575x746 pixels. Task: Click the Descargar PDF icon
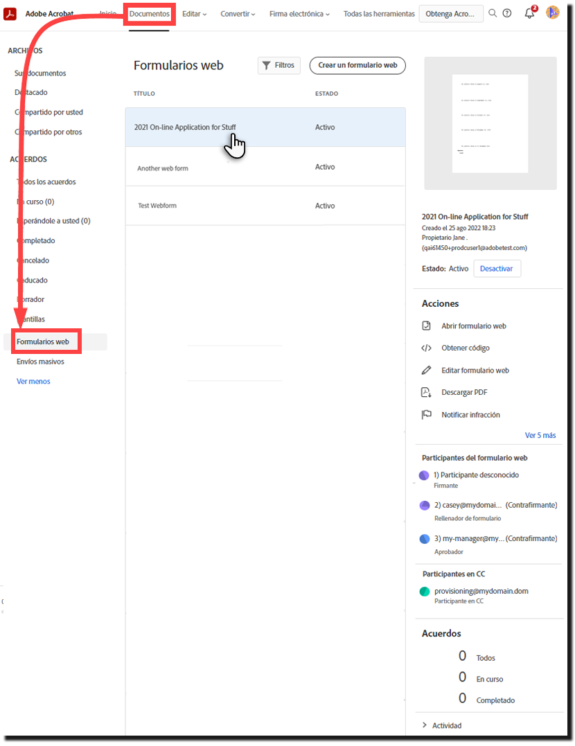click(426, 392)
